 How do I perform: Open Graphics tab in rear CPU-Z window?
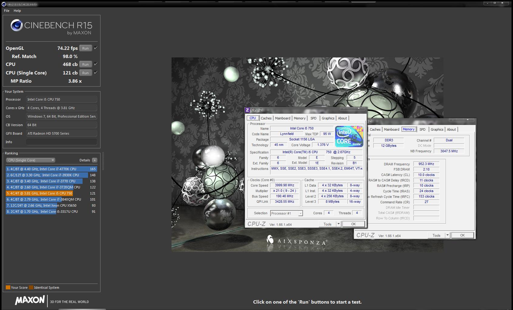tap(437, 129)
